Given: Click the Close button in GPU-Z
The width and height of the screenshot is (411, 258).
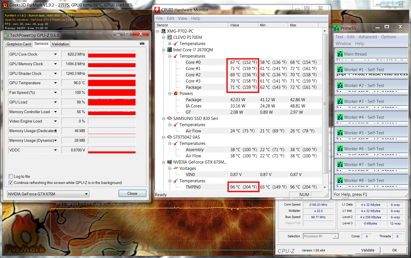Looking at the screenshot, I should pos(132,193).
